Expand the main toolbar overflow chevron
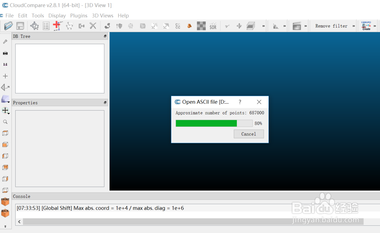Screen dimensions: 380x233 point(263,26)
